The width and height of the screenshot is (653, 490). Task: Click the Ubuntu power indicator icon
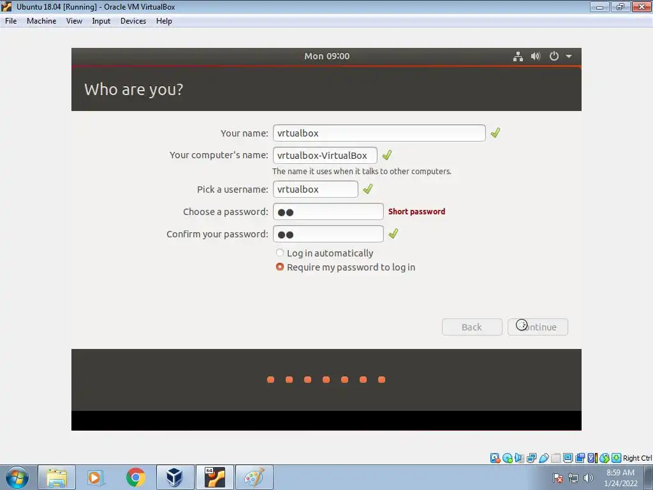pyautogui.click(x=554, y=56)
